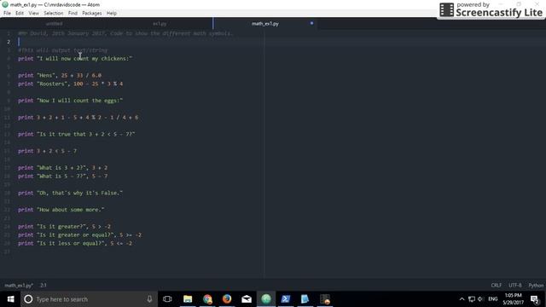Open the Action Center notifications icon
Image resolution: width=546 pixels, height=307 pixels.
(535, 299)
